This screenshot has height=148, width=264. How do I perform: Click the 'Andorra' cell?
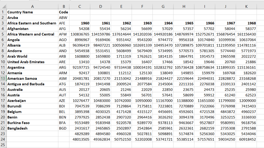pyautogui.click(x=32, y=51)
